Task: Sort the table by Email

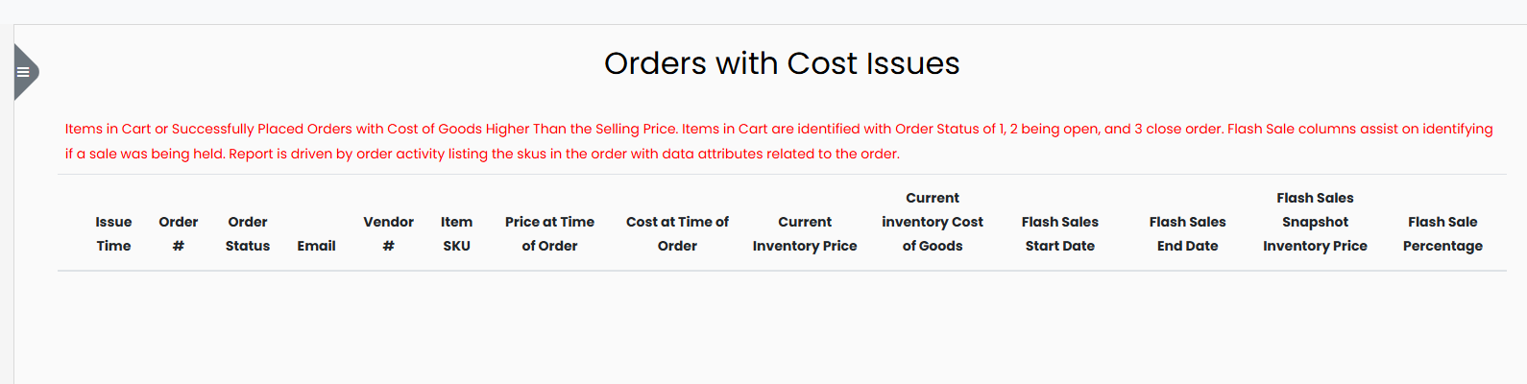Action: point(316,246)
